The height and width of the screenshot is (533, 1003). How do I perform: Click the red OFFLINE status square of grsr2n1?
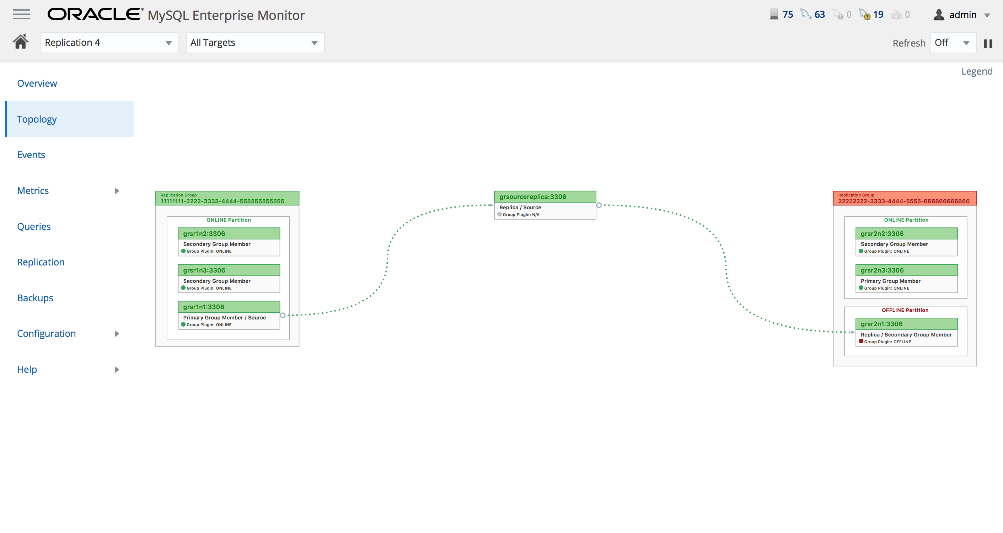(861, 341)
